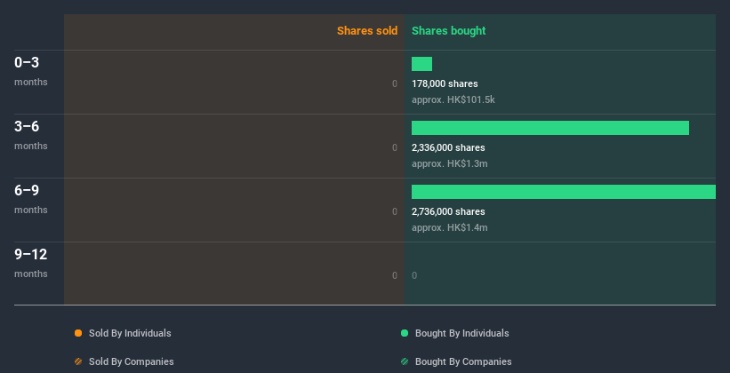
Task: Click the zero sold value in 0–3 months row
Action: tap(395, 83)
